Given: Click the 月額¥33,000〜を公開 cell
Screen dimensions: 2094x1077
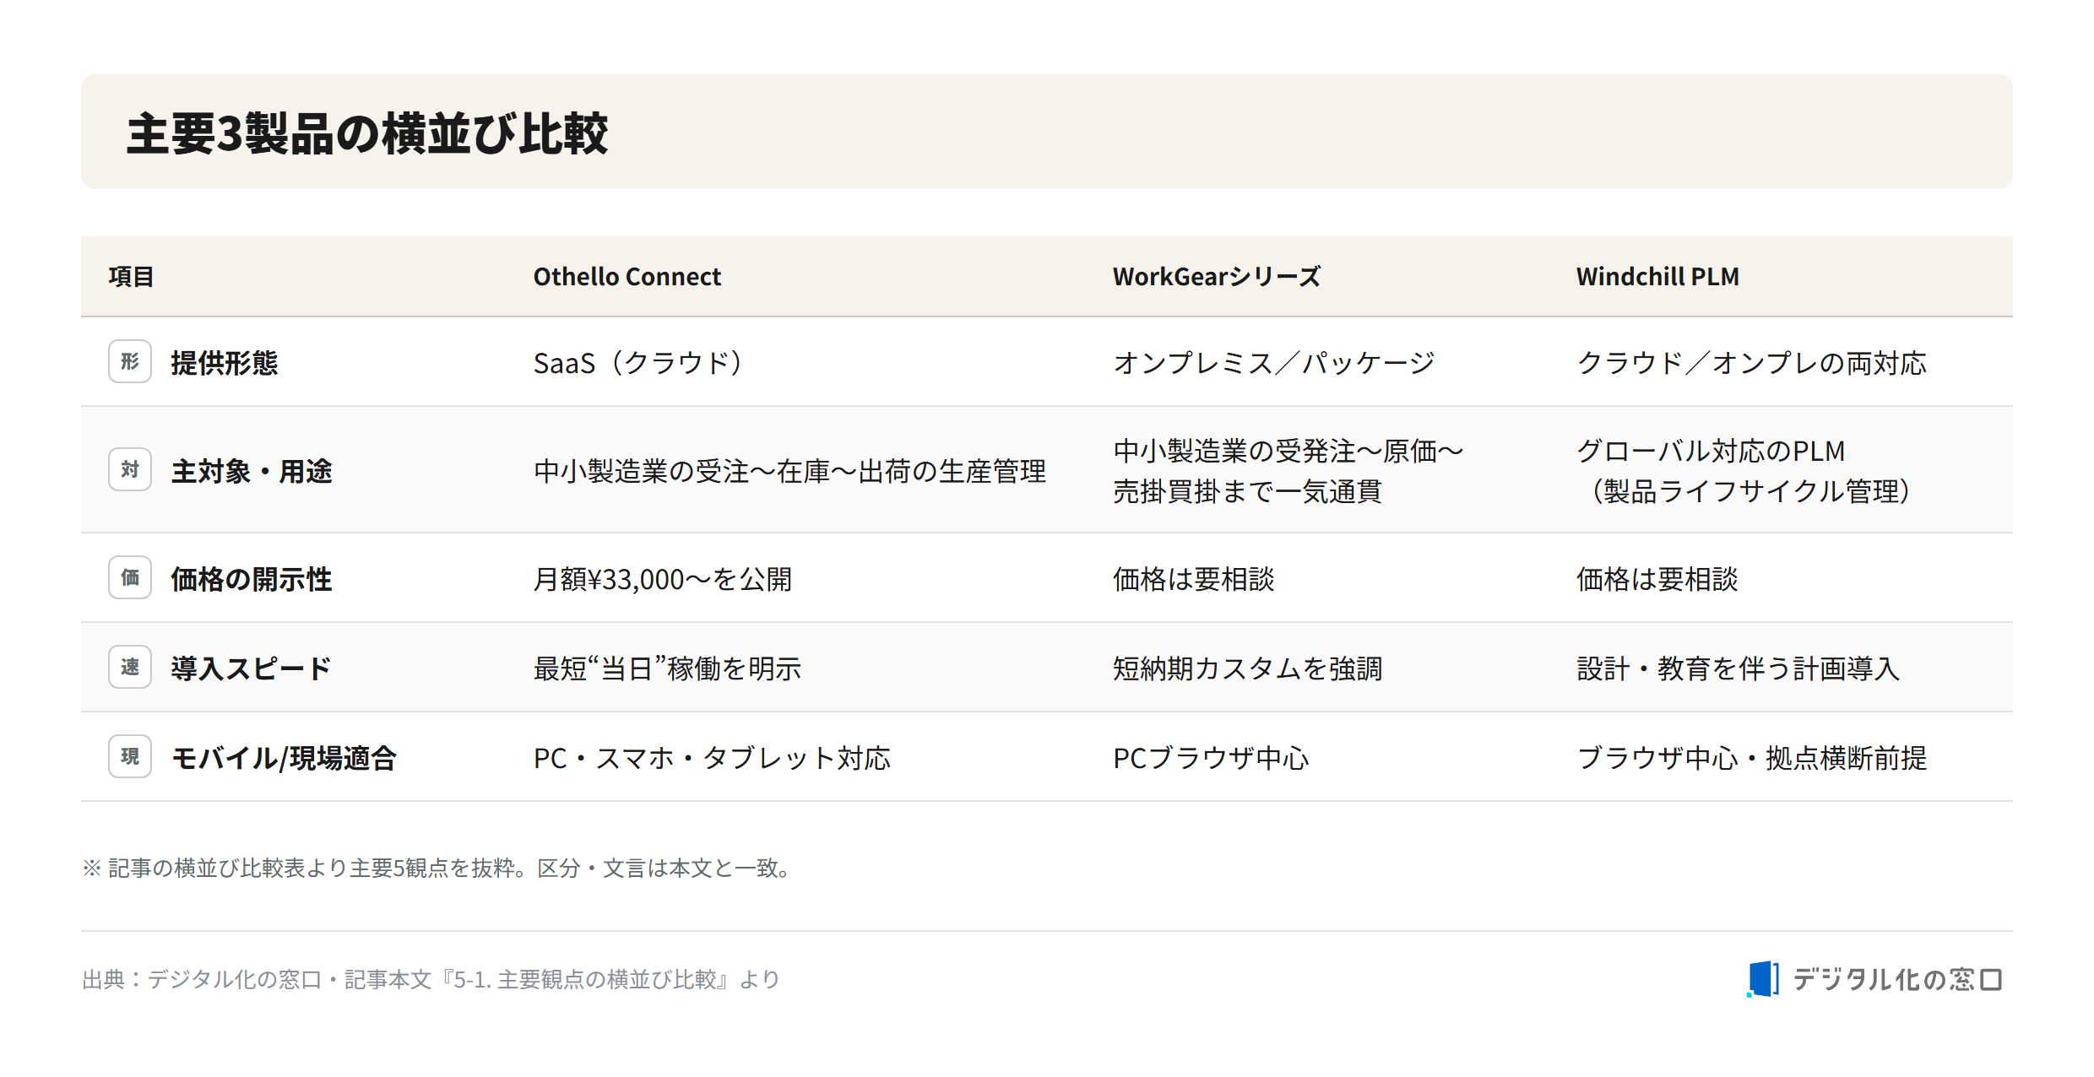Looking at the screenshot, I should 663,579.
